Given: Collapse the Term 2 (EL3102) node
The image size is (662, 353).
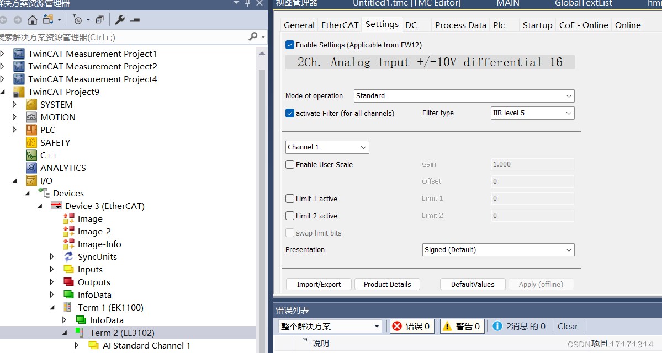Looking at the screenshot, I should (x=65, y=333).
